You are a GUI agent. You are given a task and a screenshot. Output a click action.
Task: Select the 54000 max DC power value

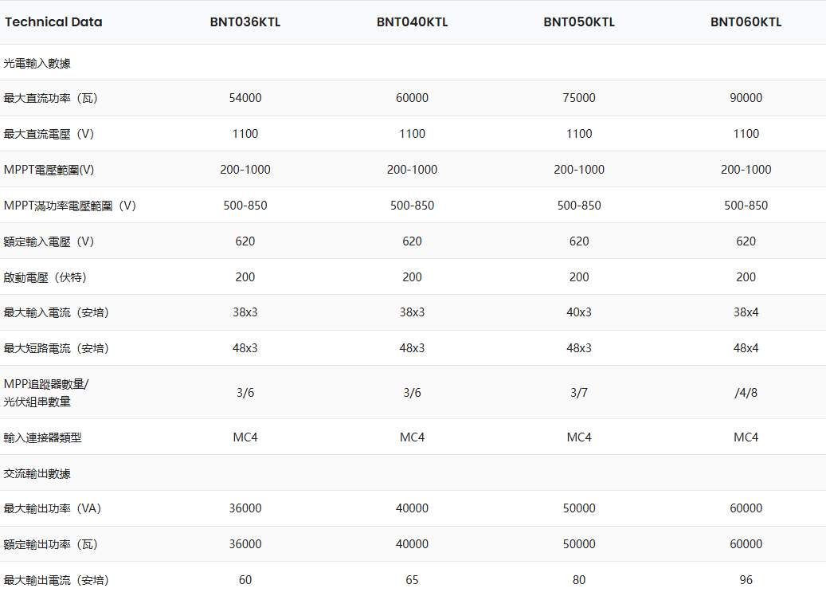pyautogui.click(x=245, y=98)
